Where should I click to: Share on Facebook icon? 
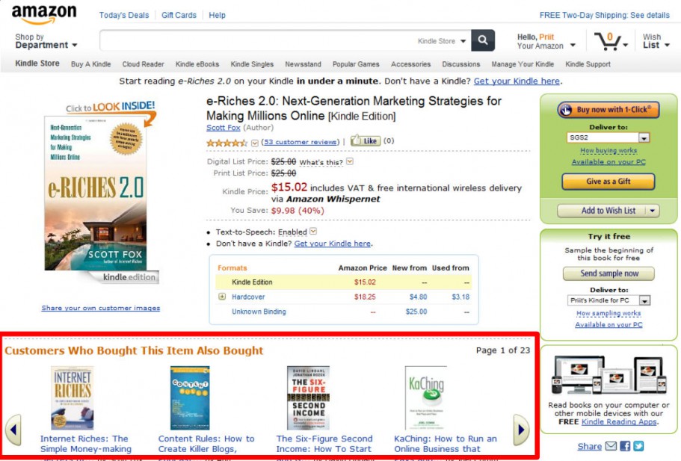[625, 446]
